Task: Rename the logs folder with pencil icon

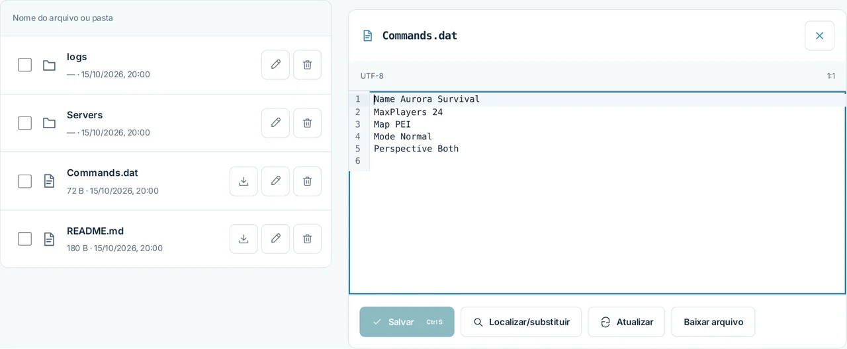Action: pos(275,65)
